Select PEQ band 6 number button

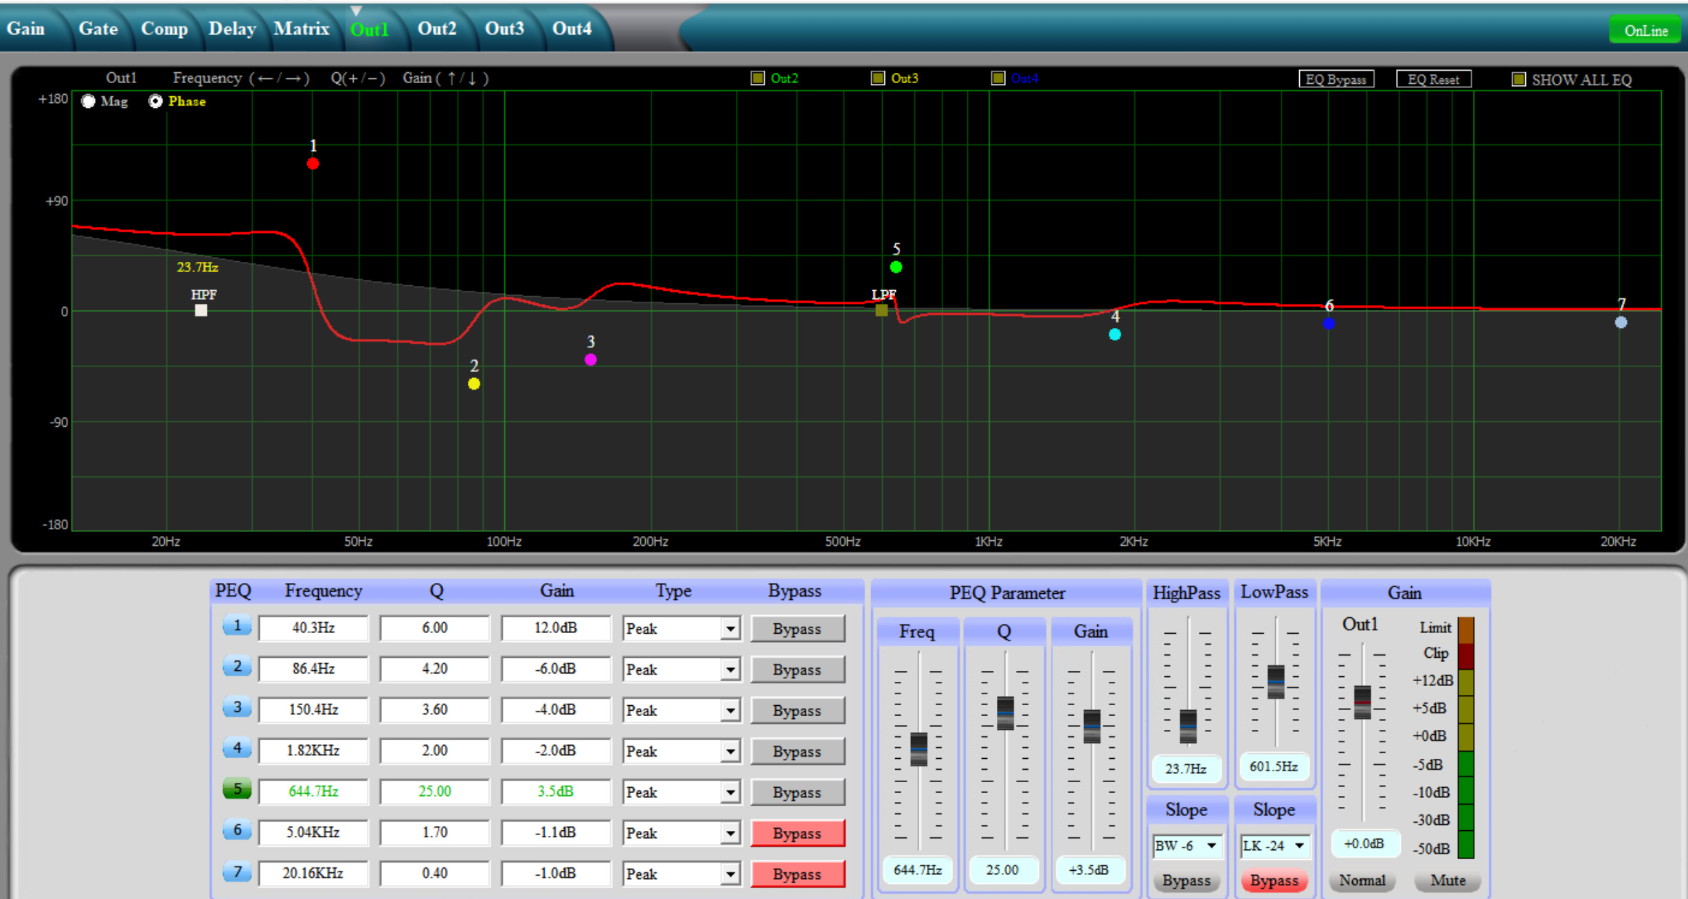pyautogui.click(x=237, y=830)
